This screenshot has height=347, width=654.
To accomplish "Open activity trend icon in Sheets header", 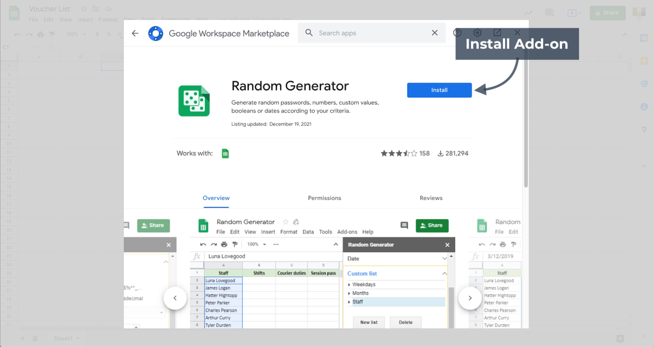I will coord(528,13).
